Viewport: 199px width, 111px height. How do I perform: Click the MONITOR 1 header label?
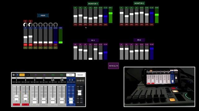93,4
